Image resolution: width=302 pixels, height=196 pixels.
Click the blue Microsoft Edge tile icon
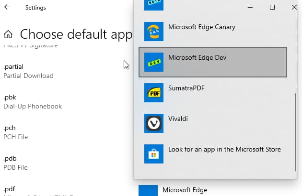148,190
